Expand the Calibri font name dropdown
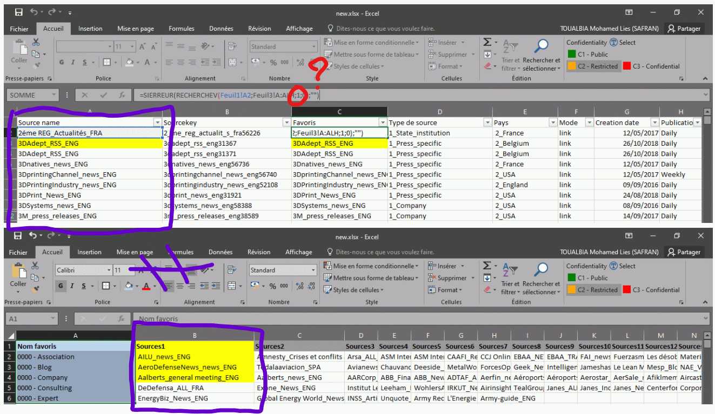715x414 pixels. (109, 270)
